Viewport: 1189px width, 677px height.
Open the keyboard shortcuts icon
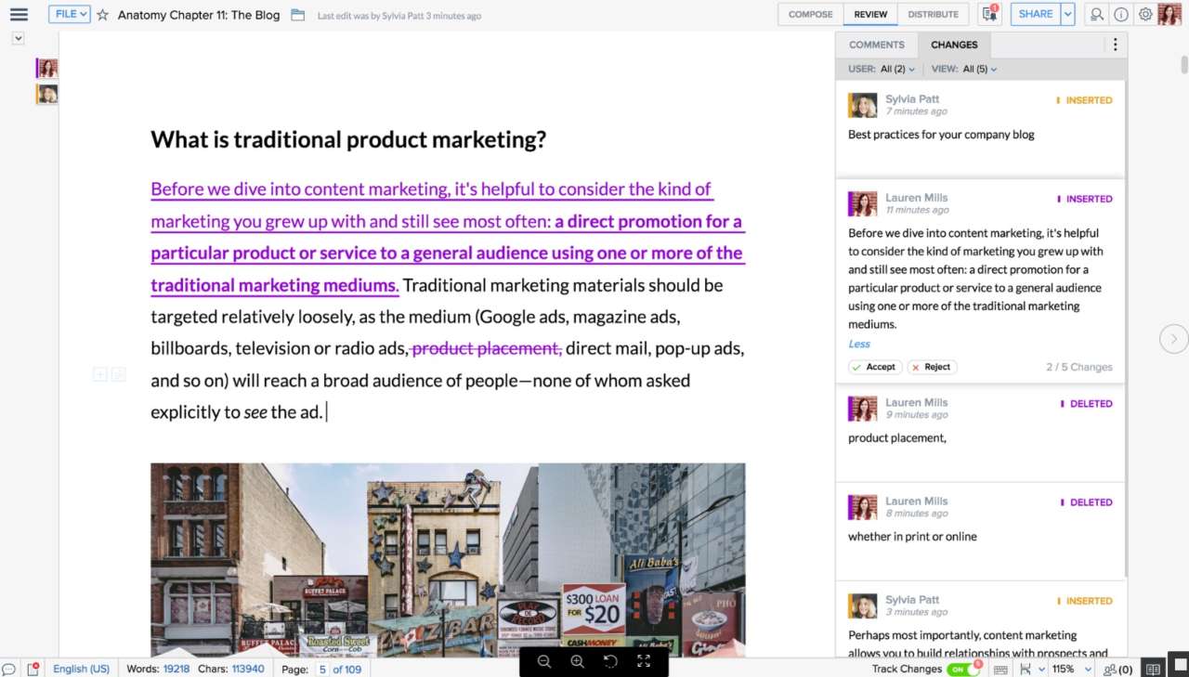1000,669
